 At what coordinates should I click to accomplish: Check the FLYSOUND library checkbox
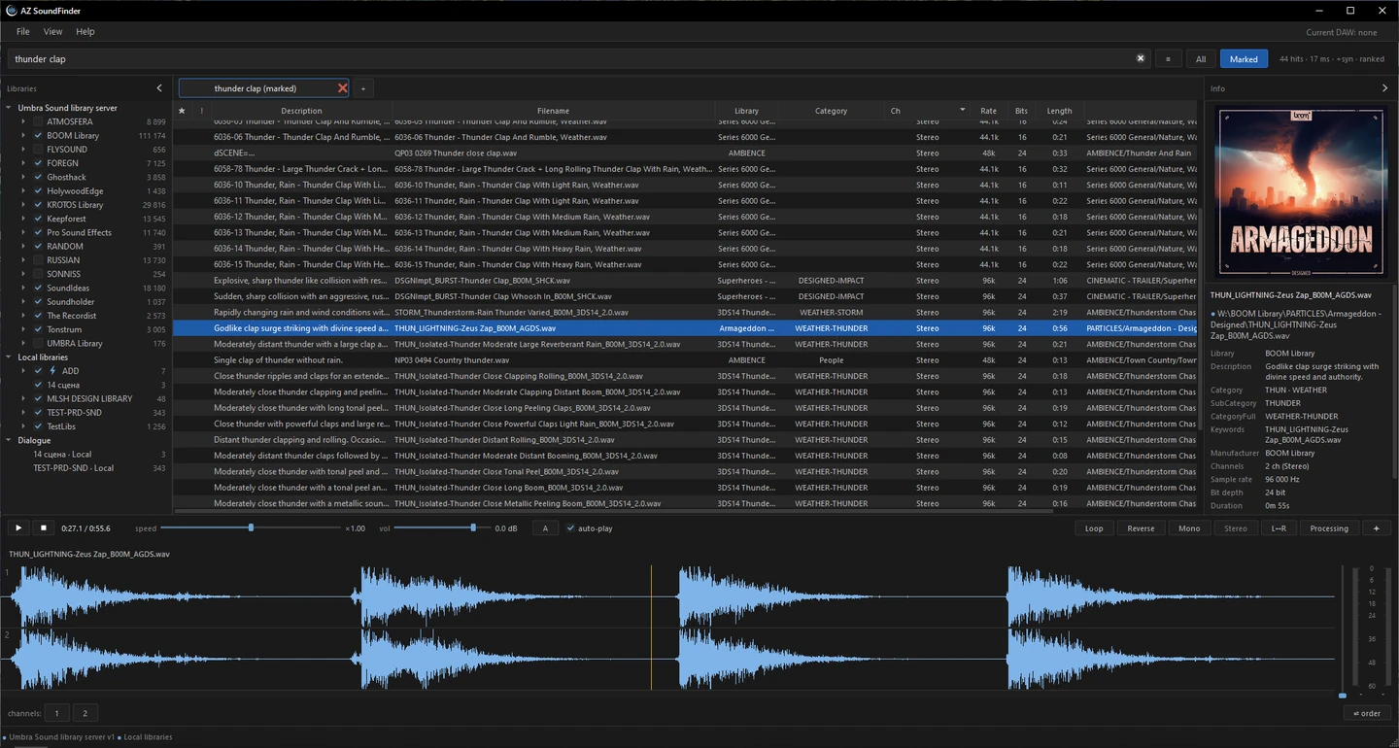[38, 150]
